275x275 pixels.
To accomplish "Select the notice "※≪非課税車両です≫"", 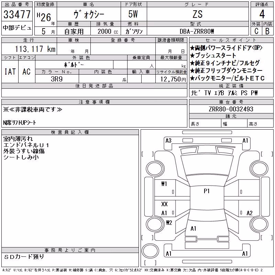I will [33, 110].
